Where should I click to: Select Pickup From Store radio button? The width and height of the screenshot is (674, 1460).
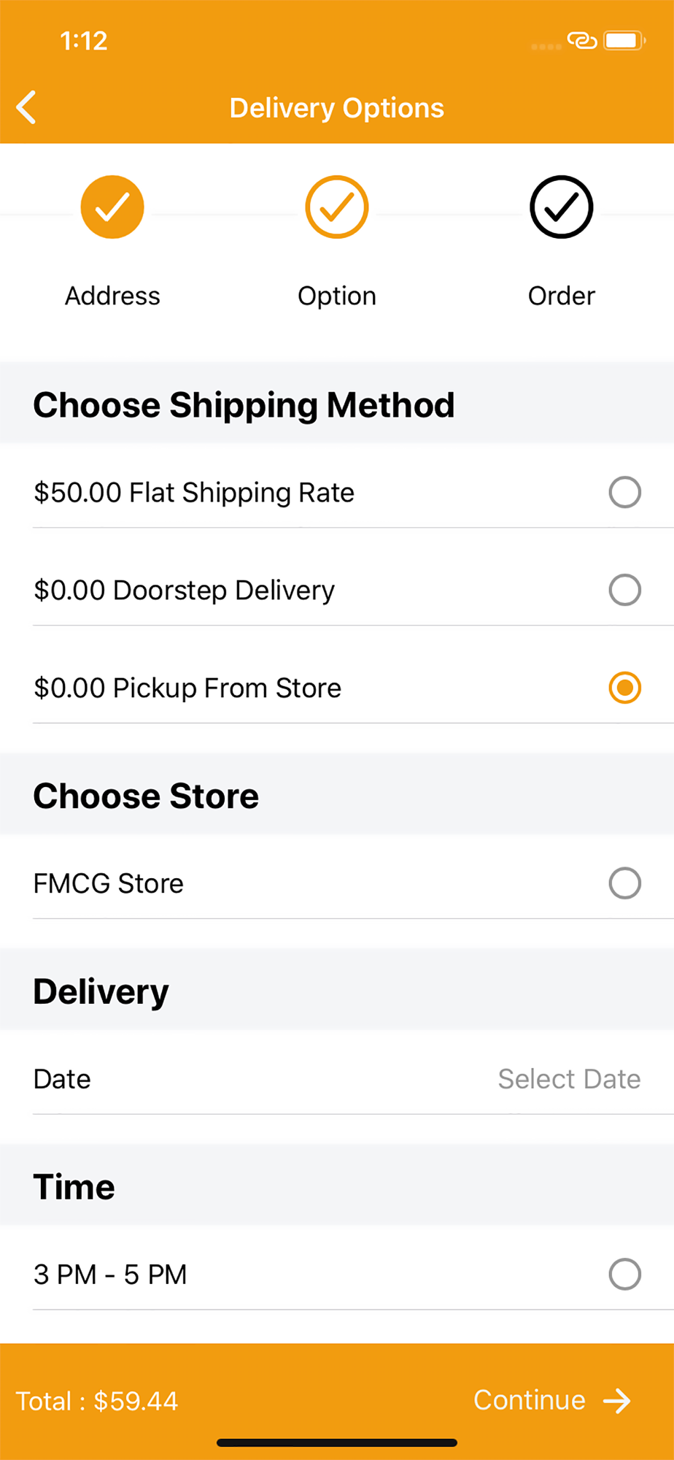[x=625, y=688]
